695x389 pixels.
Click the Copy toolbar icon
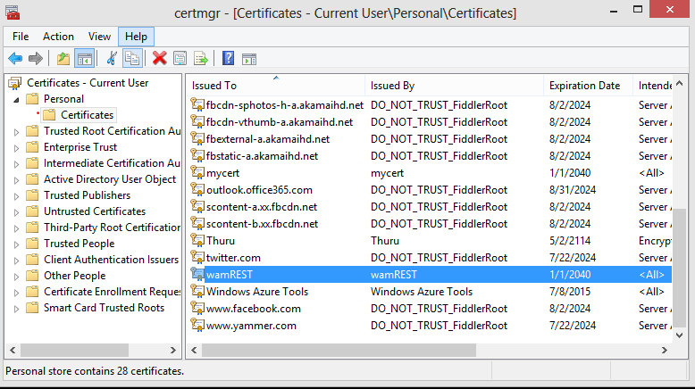(132, 59)
